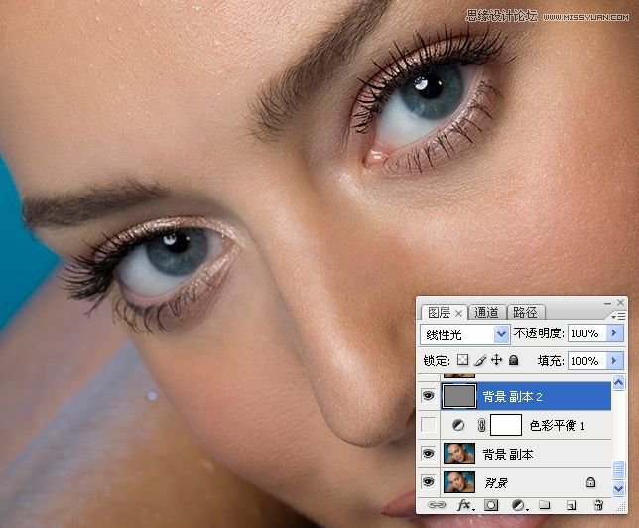This screenshot has width=639, height=528.
Task: Open the 不透明度 opacity slider arrow
Action: pos(614,333)
